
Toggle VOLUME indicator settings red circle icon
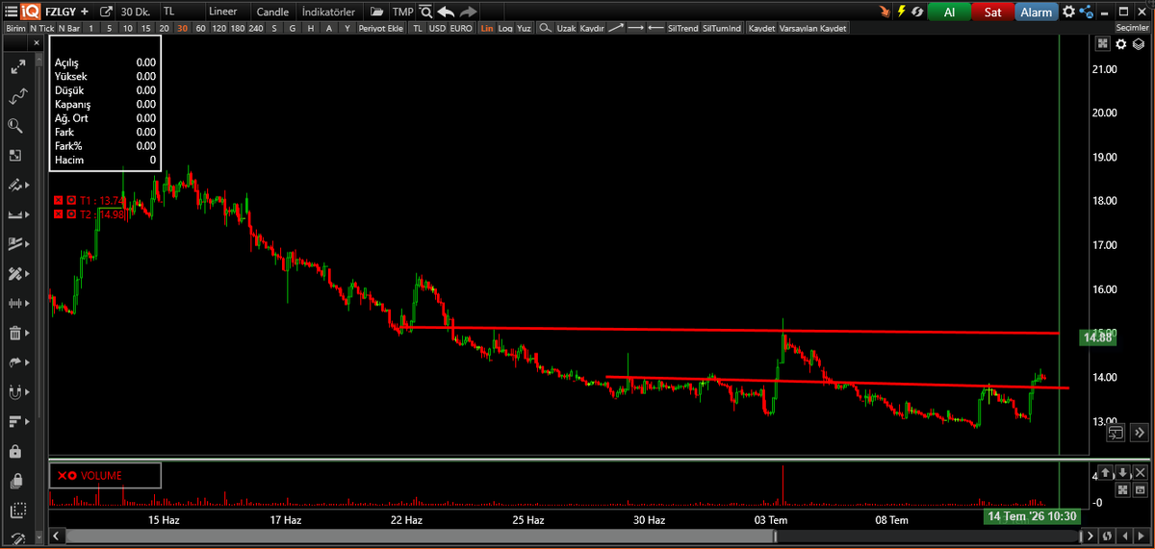72,476
